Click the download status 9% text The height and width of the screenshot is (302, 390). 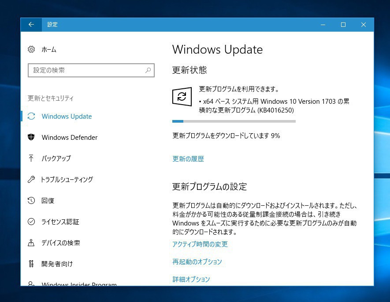coord(226,135)
